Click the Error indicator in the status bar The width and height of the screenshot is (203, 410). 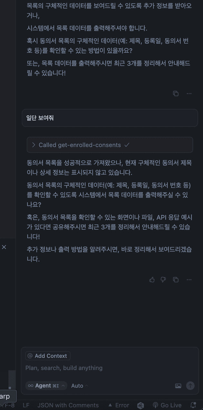(120, 405)
